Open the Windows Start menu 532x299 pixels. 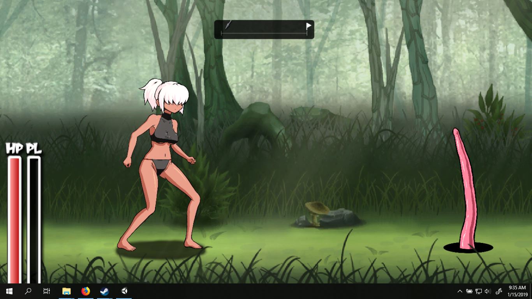(9, 291)
